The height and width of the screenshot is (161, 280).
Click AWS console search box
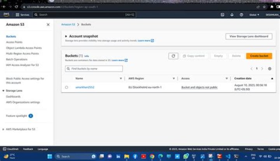(84, 15)
